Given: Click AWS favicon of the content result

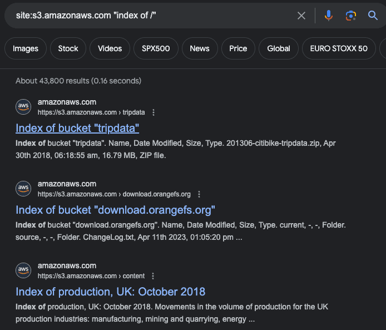Looking at the screenshot, I should [23, 270].
